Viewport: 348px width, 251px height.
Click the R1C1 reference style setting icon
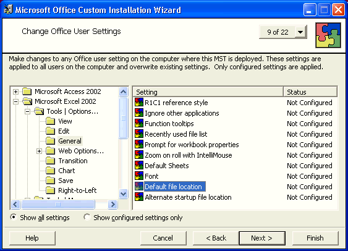pos(139,103)
